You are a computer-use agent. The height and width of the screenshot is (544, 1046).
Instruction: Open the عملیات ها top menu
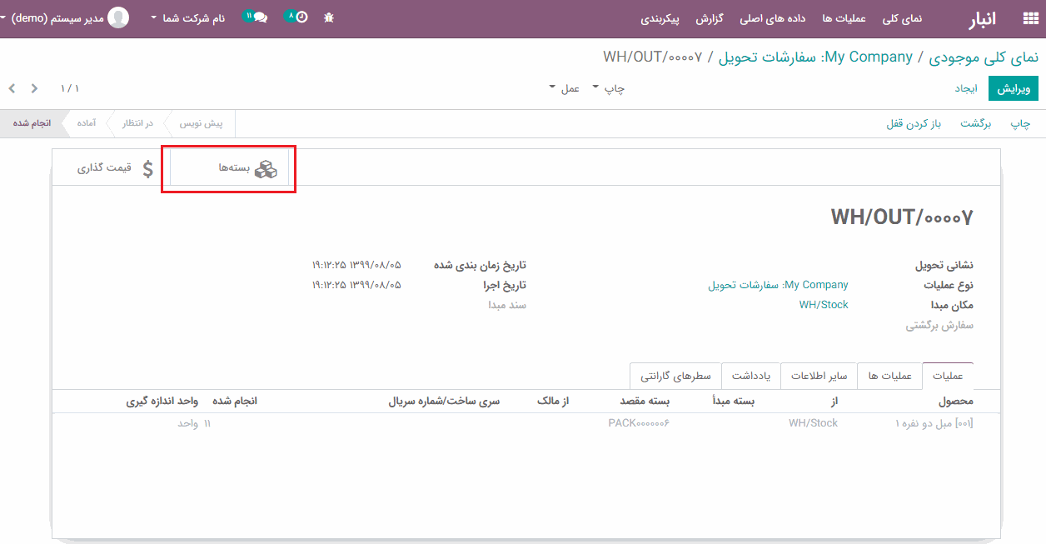point(844,18)
